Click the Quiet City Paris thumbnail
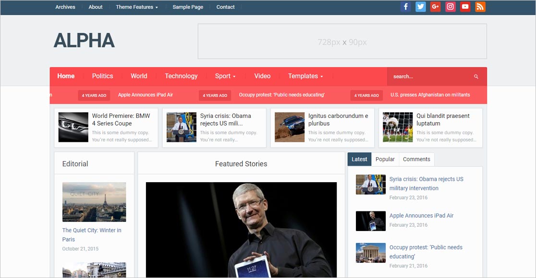Image resolution: width=536 pixels, height=278 pixels. tap(94, 202)
